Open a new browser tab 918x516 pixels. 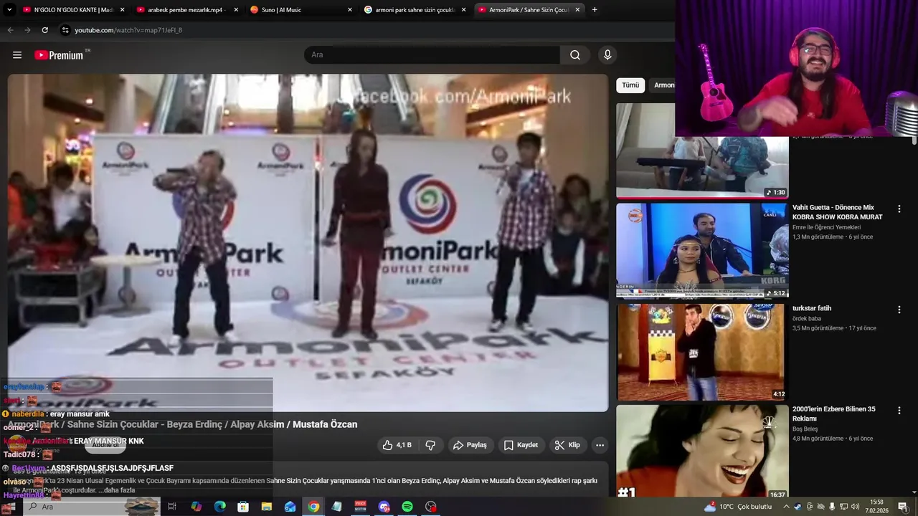(x=595, y=10)
